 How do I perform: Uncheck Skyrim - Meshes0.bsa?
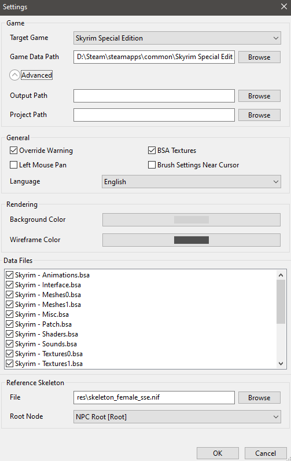pyautogui.click(x=10, y=295)
